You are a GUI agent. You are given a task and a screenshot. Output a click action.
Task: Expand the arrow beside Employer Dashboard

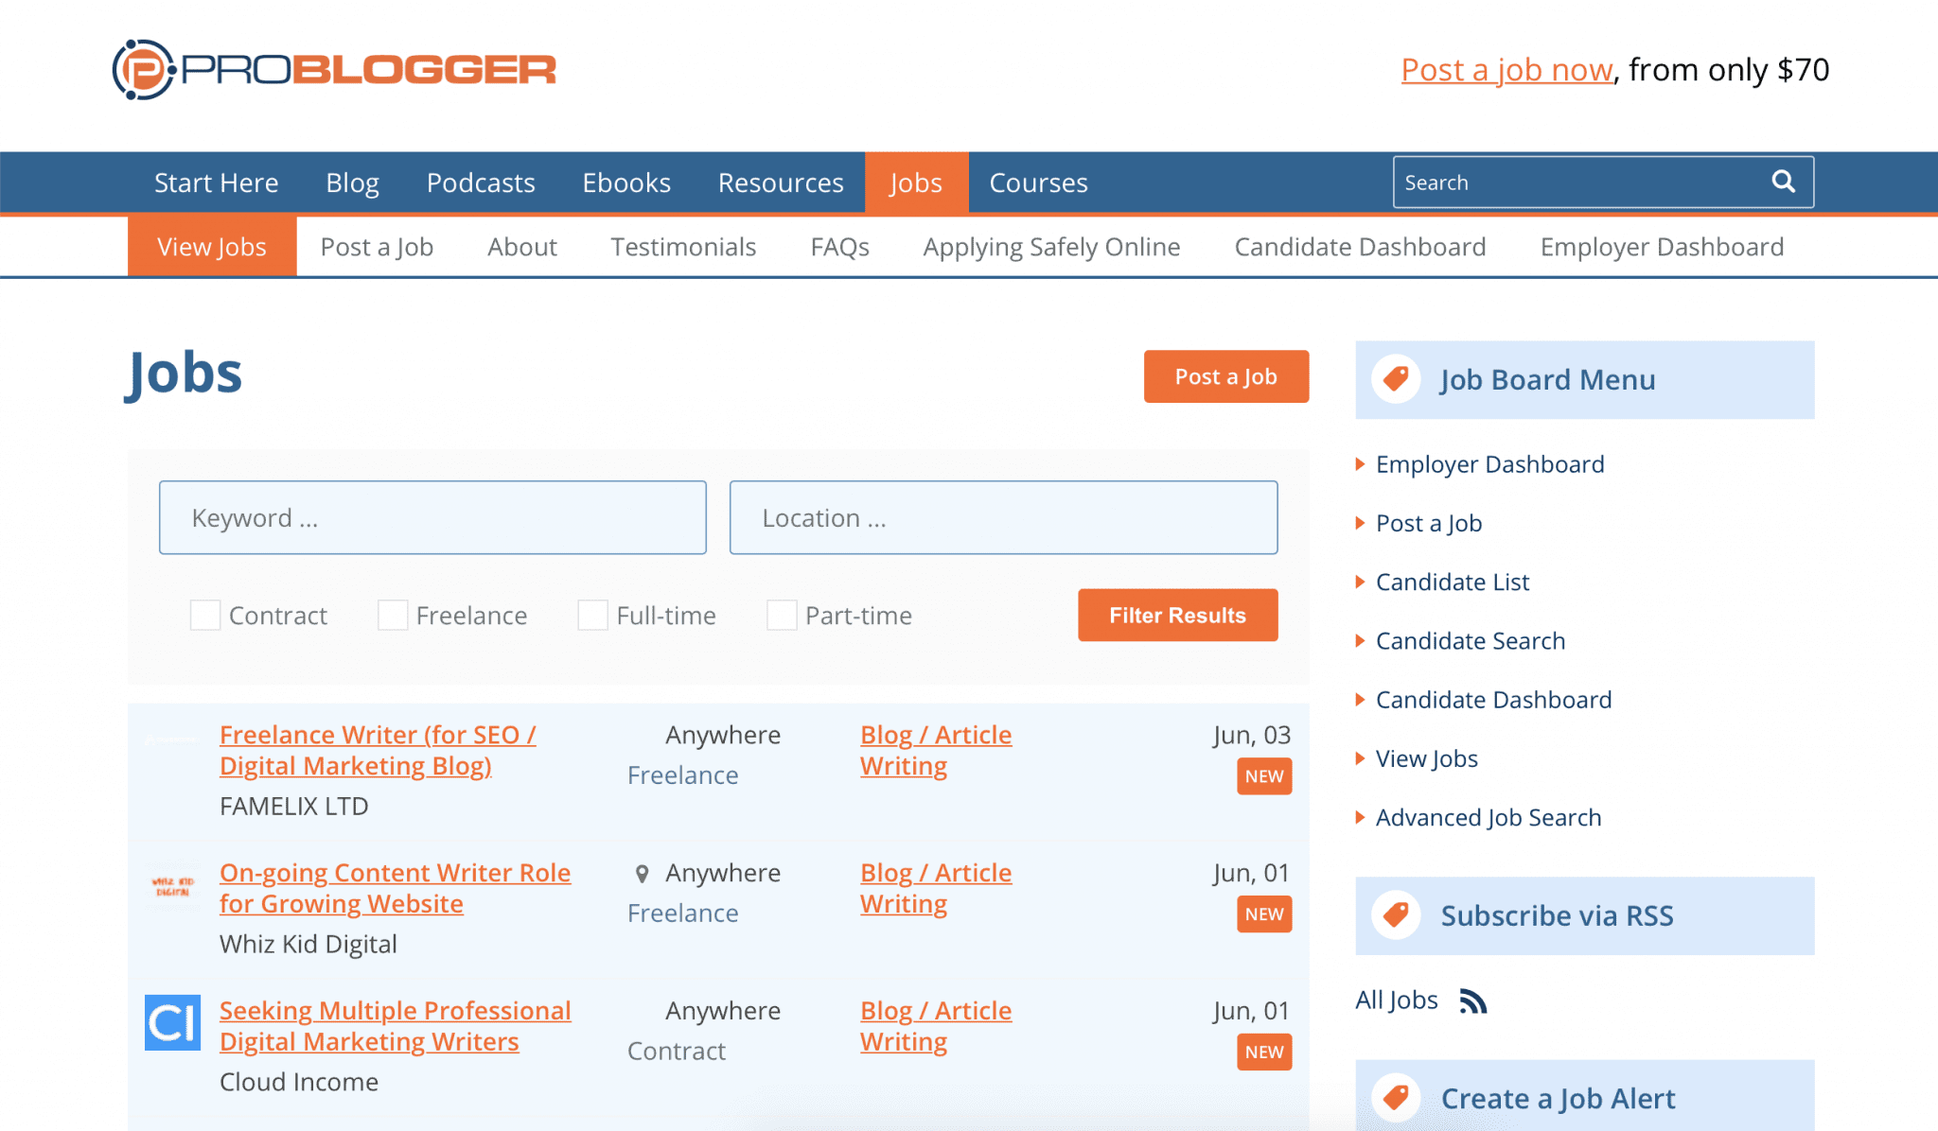[1360, 464]
